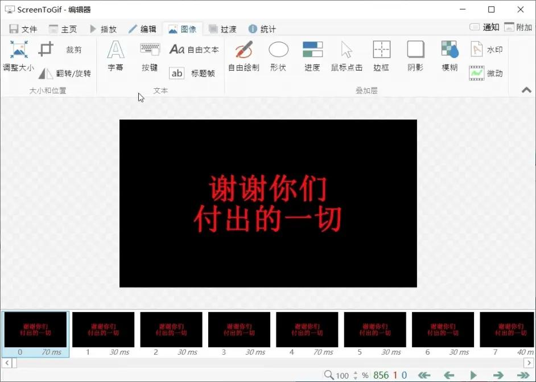This screenshot has width=536, height=382.
Task: Add a 水印 watermark
Action: pyautogui.click(x=486, y=50)
